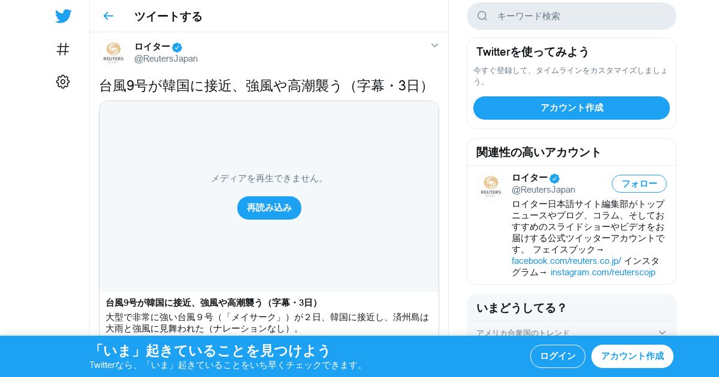Image resolution: width=719 pixels, height=377 pixels.
Task: Open the facebook.com/reuters.co.jp/ link
Action: tap(566, 261)
